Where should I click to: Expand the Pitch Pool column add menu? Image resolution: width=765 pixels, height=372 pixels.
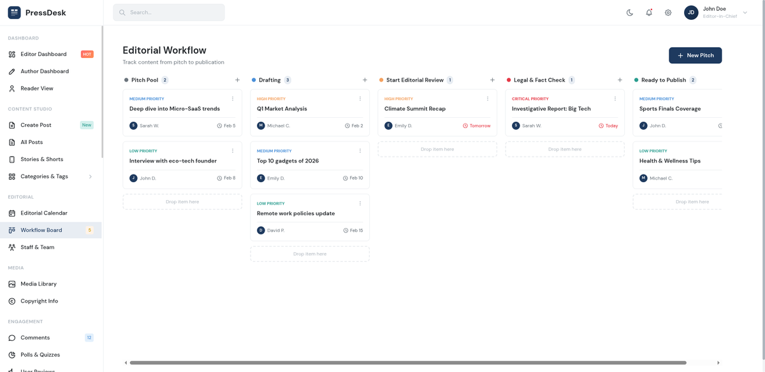pos(237,80)
